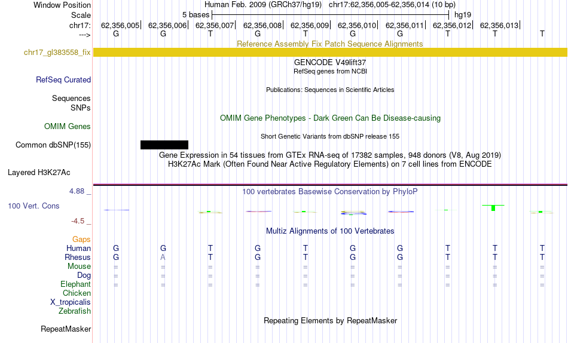Viewport: 568px width, 343px height.
Task: Click the -4.5 conservation scale value
Action: tap(78, 221)
